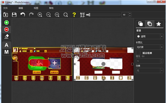Fit image to window zoom icon
The image size is (166, 103).
[x=65, y=15]
